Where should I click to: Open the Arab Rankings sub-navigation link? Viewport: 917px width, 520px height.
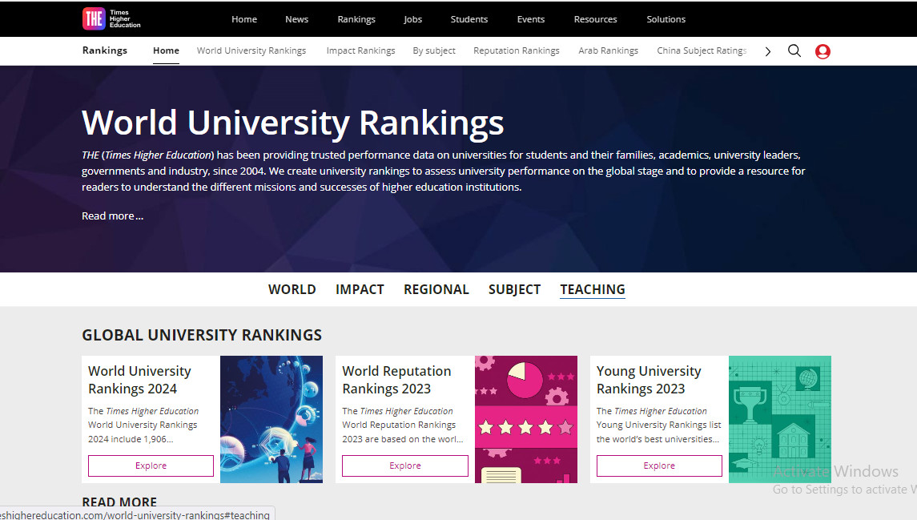tap(608, 50)
